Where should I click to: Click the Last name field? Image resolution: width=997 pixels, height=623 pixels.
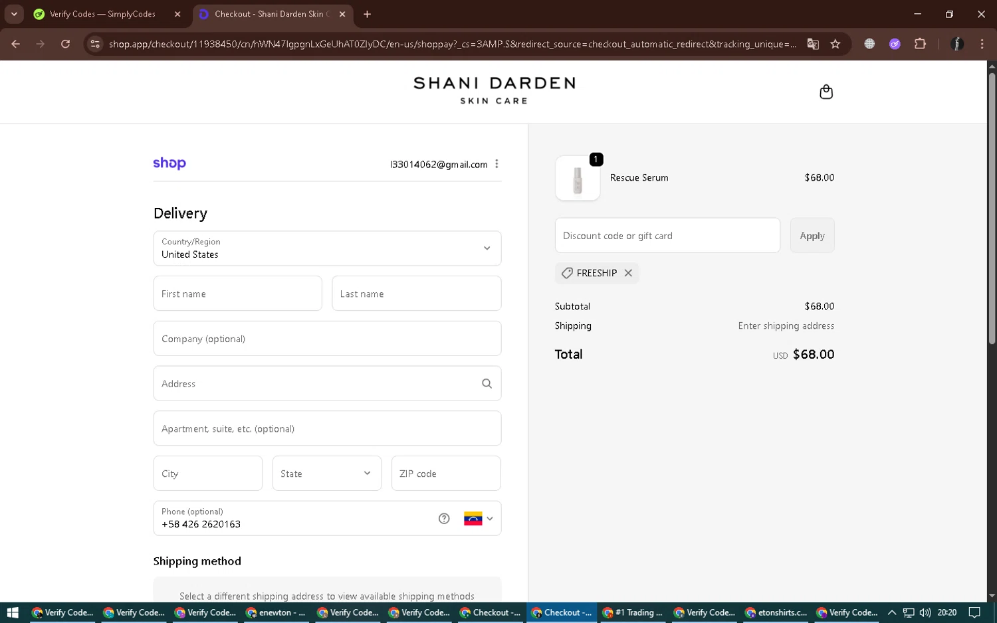pos(416,294)
